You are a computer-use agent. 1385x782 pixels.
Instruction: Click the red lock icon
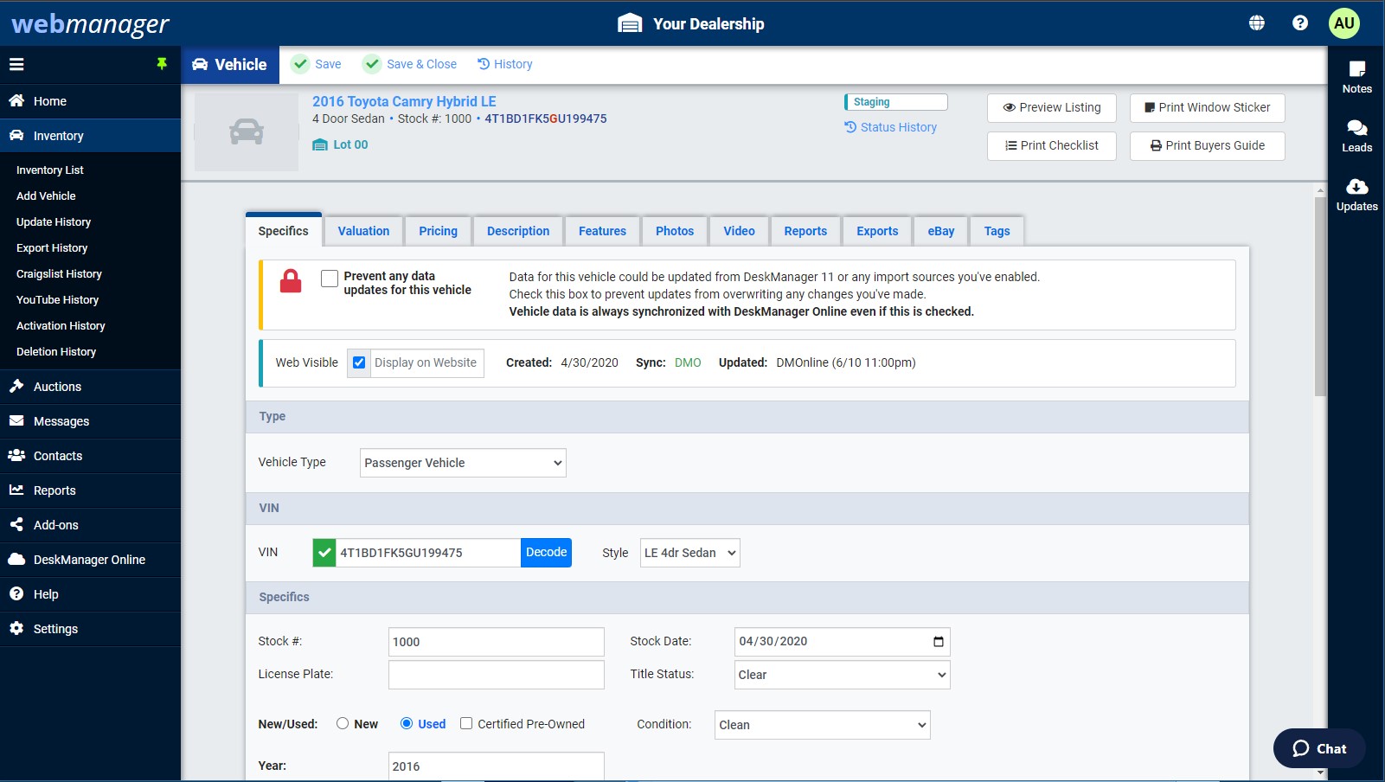[291, 281]
